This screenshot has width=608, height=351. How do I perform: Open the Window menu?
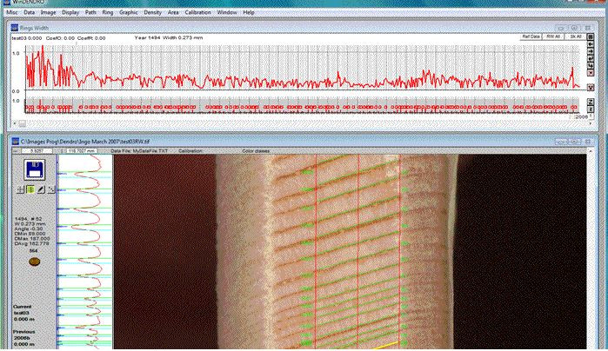227,12
